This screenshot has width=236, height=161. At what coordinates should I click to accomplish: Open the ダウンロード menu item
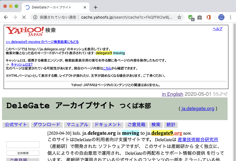[47, 125]
